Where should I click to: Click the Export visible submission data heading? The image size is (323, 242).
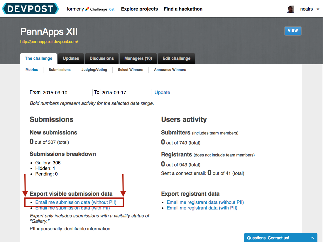pos(71,194)
